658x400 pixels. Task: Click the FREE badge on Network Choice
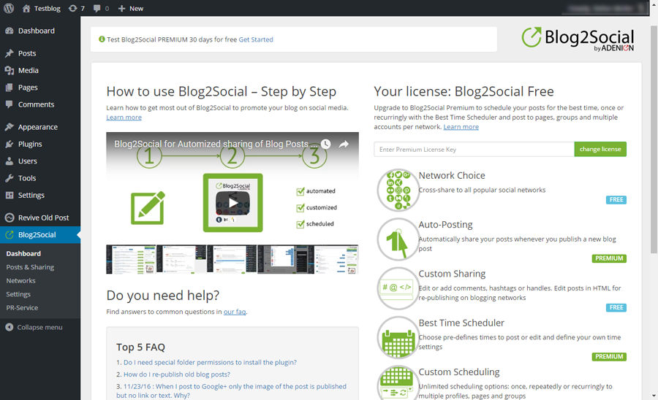616,200
